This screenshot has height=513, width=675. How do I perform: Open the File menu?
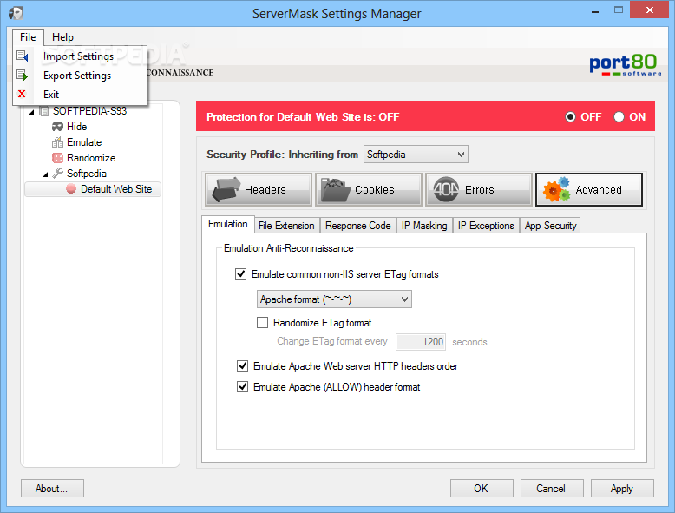click(28, 37)
